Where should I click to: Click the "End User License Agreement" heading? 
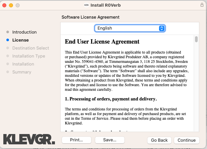tap(102, 42)
